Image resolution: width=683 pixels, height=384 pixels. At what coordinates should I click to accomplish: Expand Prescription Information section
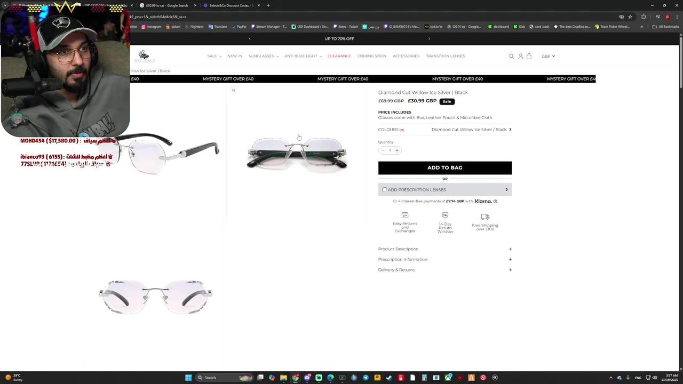(x=445, y=259)
